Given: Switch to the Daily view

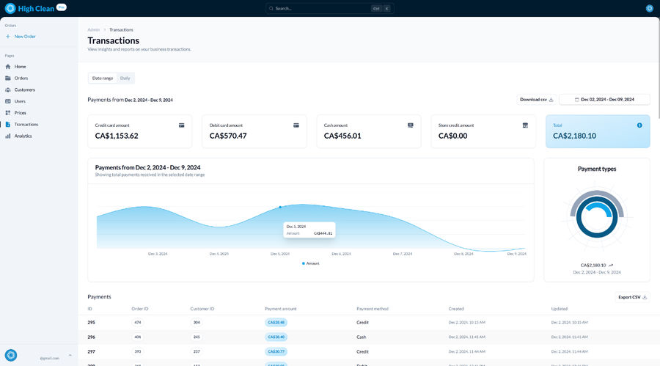Looking at the screenshot, I should tap(125, 78).
